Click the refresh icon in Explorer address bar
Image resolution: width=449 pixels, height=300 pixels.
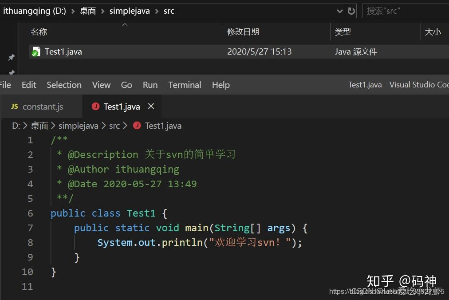pyautogui.click(x=351, y=11)
